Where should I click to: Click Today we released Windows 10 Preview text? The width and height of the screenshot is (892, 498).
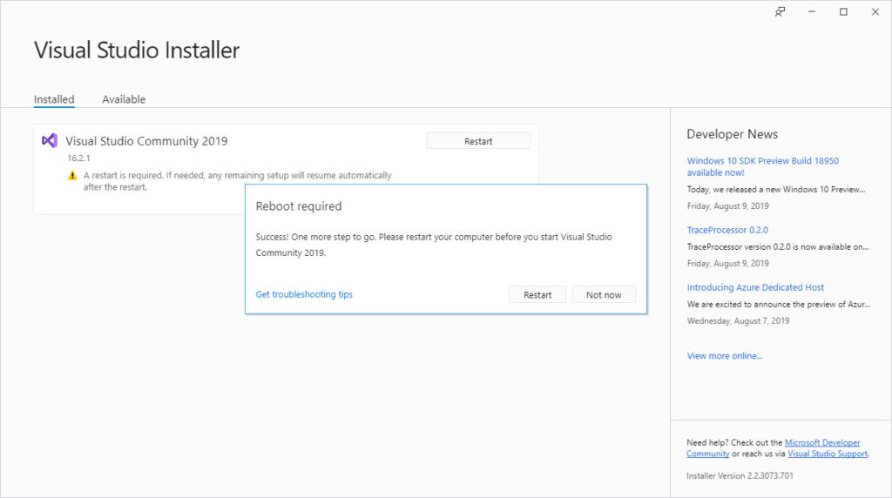(x=776, y=189)
